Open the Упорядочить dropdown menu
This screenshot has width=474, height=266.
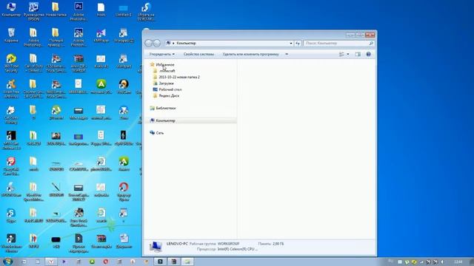(x=161, y=54)
